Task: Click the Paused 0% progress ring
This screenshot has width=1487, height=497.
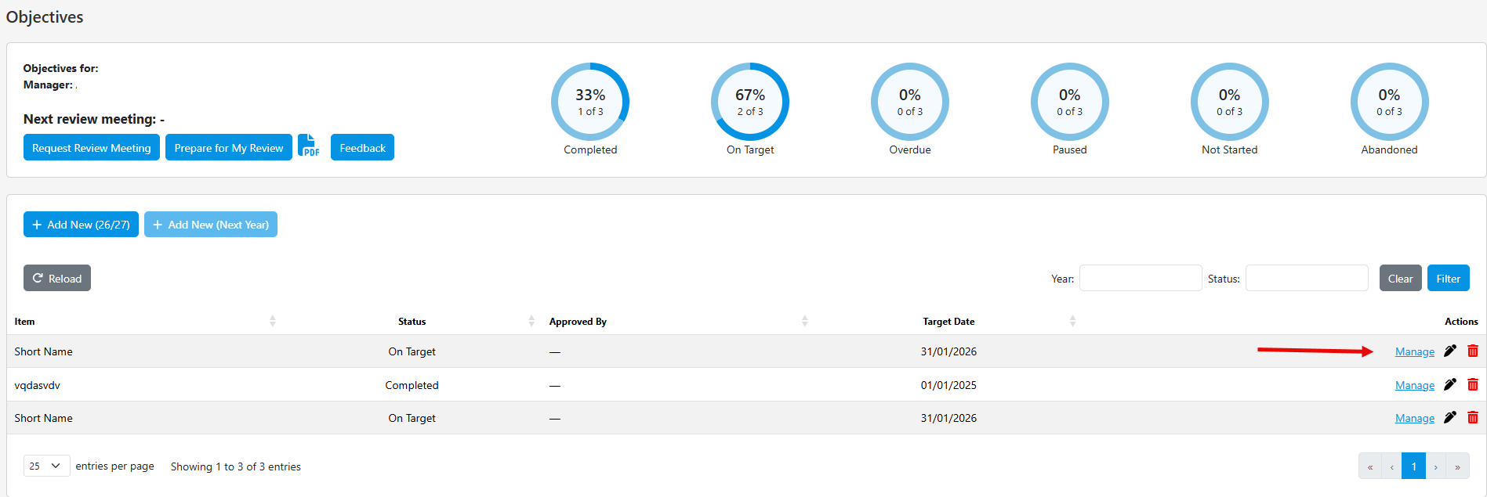Action: click(x=1070, y=102)
